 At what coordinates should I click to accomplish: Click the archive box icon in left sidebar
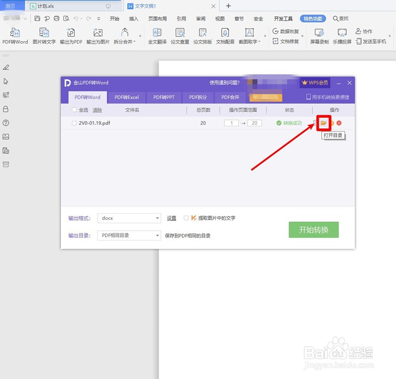click(6, 164)
